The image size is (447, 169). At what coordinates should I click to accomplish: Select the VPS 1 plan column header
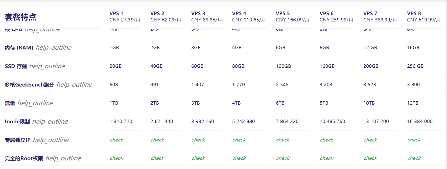coord(116,13)
